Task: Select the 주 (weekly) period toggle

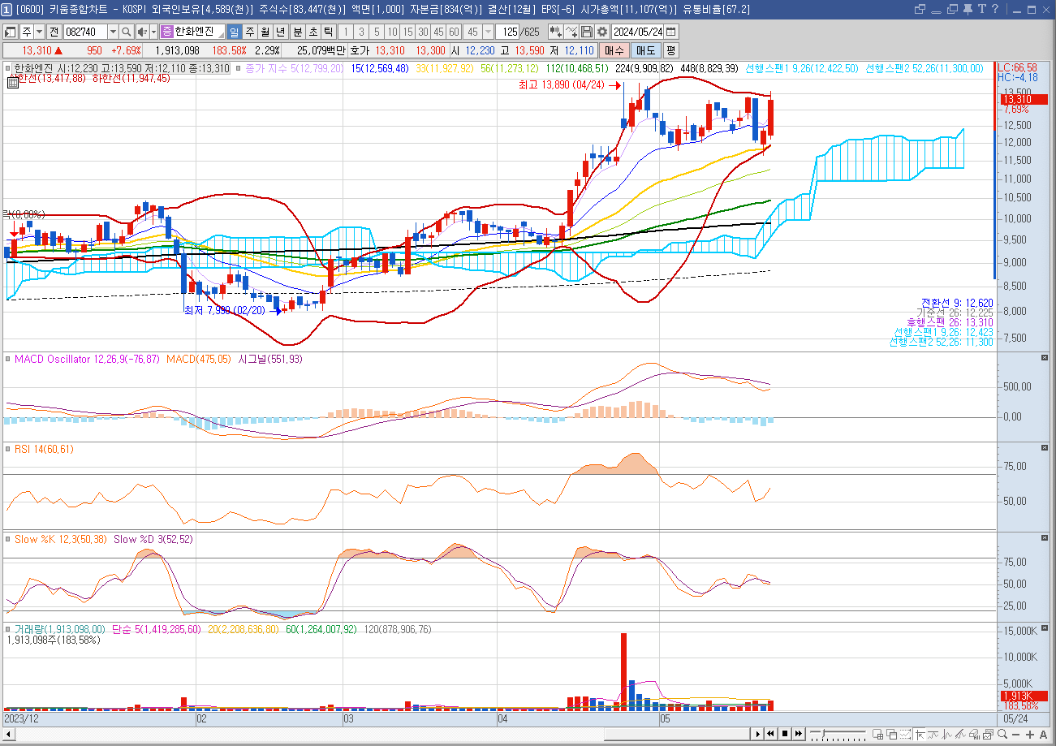Action: click(x=250, y=32)
